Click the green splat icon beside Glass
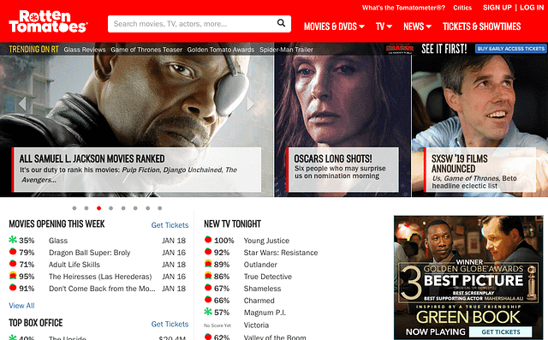548x340 pixels. pos(13,240)
